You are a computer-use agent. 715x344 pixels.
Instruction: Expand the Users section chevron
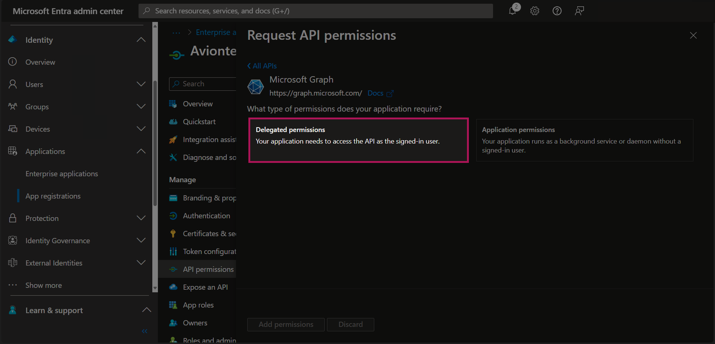[x=141, y=84]
